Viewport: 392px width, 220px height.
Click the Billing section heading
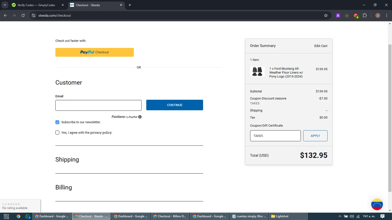[64, 187]
